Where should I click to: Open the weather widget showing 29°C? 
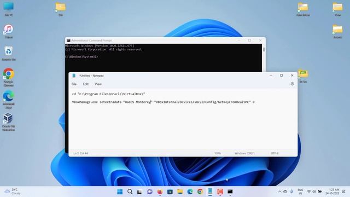coord(13,192)
